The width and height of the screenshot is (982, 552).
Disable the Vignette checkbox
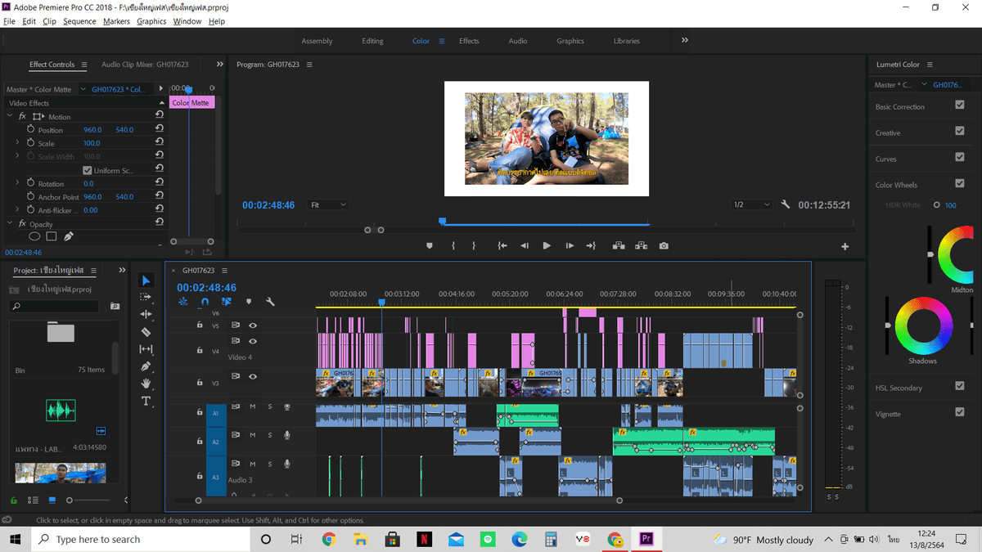point(960,413)
